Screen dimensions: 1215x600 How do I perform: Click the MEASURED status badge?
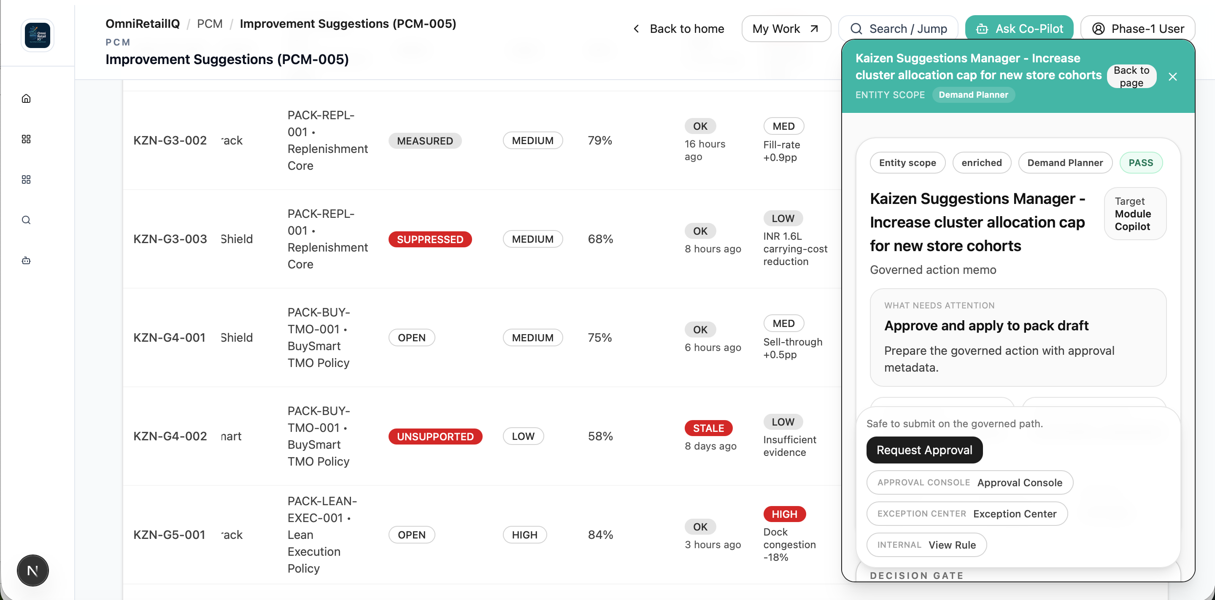424,140
